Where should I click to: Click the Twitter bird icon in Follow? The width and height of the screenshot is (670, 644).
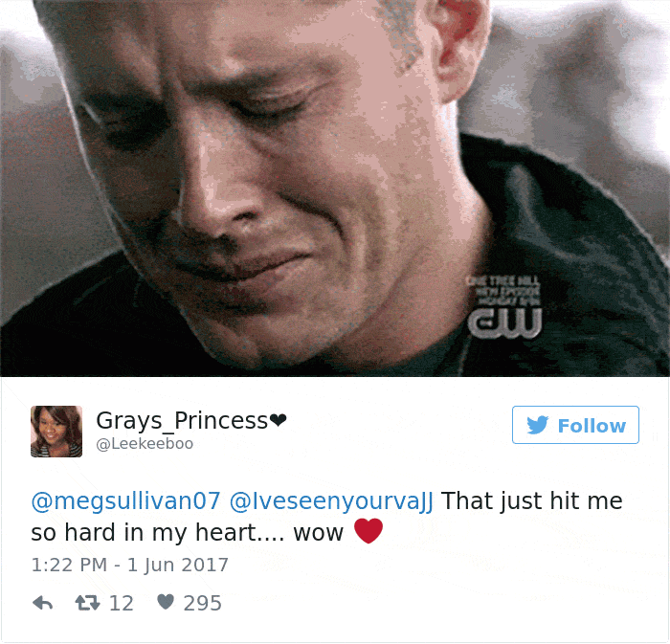click(x=538, y=425)
